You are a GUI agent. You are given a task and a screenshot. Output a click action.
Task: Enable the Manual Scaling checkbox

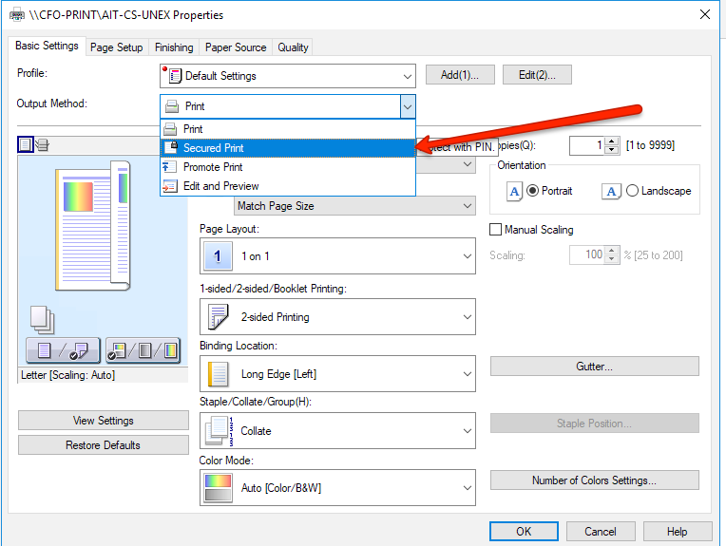pos(495,229)
